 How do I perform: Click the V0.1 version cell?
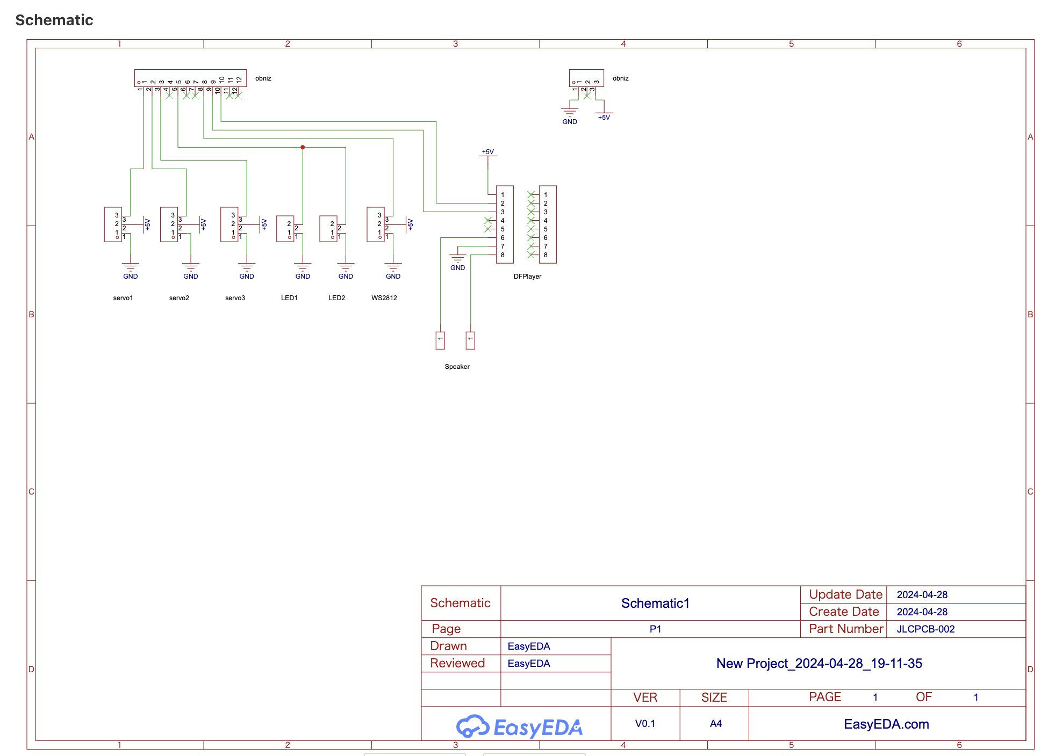pyautogui.click(x=645, y=724)
